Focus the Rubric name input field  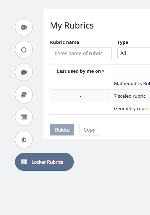(x=81, y=53)
